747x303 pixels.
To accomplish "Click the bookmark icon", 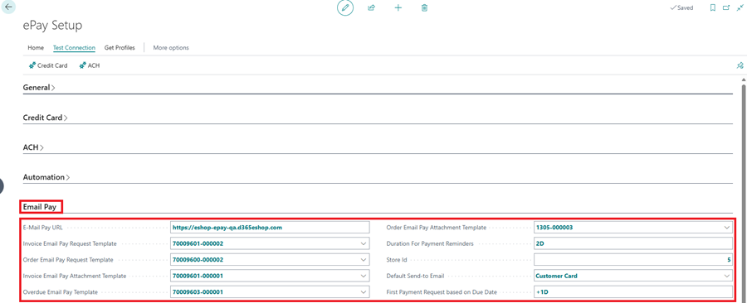I will click(713, 7).
